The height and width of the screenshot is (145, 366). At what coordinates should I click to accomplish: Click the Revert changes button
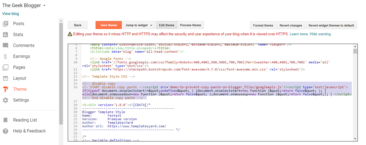291,25
